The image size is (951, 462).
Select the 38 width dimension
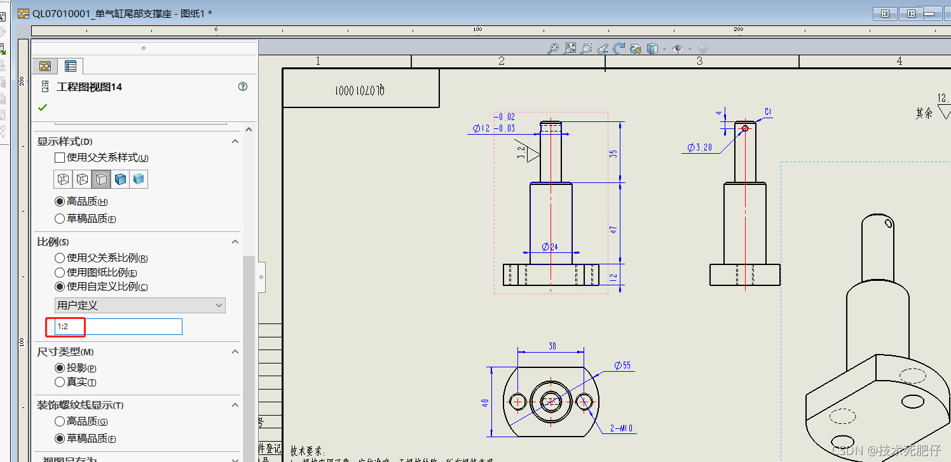click(552, 346)
